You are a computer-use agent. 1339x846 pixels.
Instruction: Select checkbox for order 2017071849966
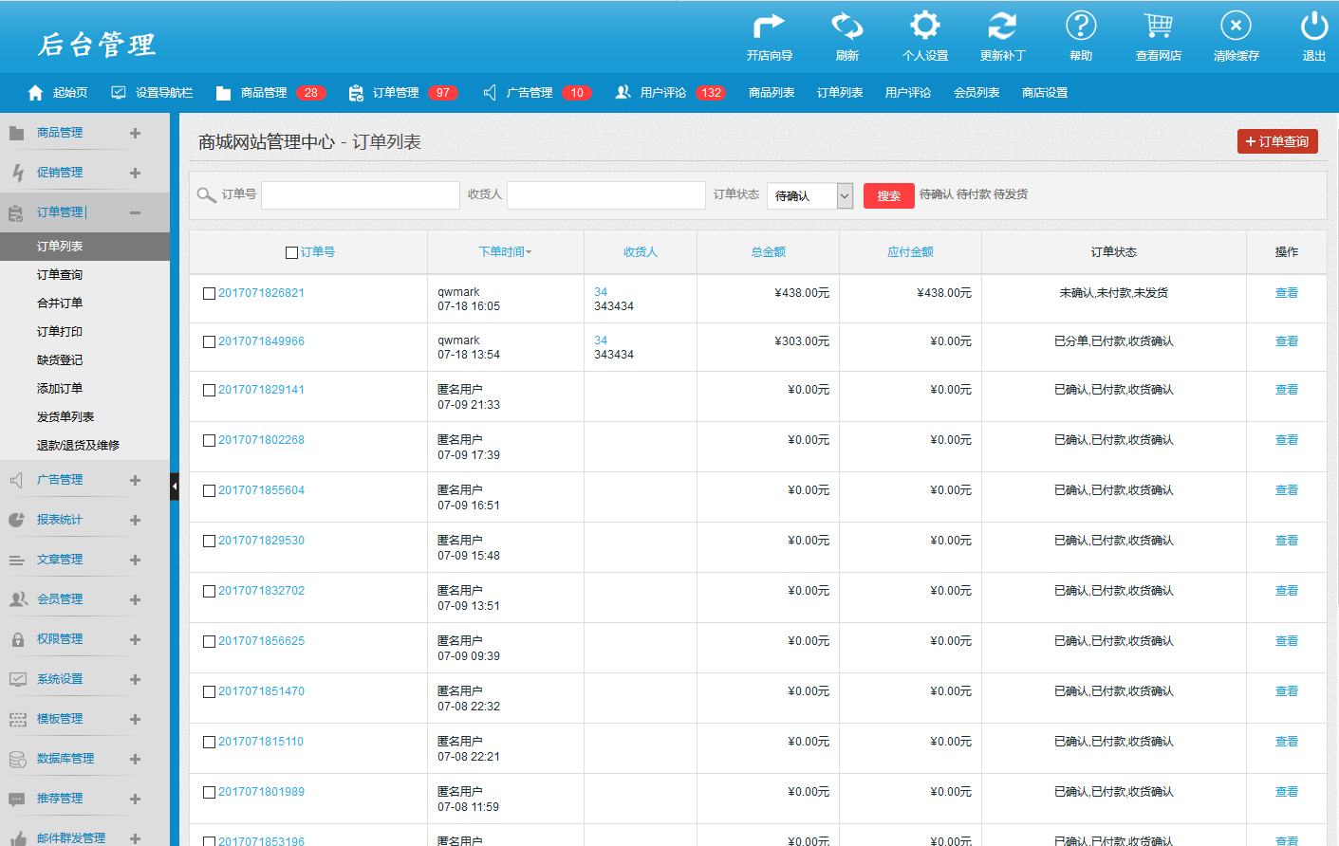[210, 342]
